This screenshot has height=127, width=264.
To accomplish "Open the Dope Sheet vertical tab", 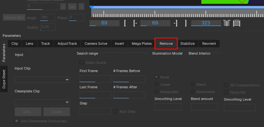I will click(x=4, y=79).
